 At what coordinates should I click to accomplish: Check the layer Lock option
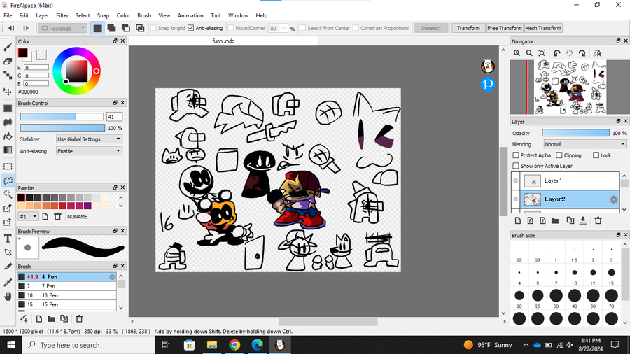coord(596,155)
